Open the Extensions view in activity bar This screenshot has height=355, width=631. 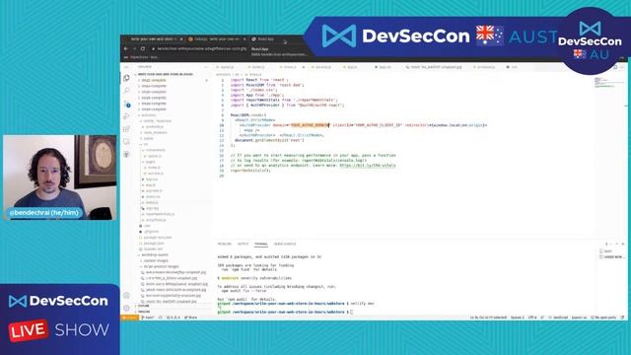pyautogui.click(x=126, y=129)
